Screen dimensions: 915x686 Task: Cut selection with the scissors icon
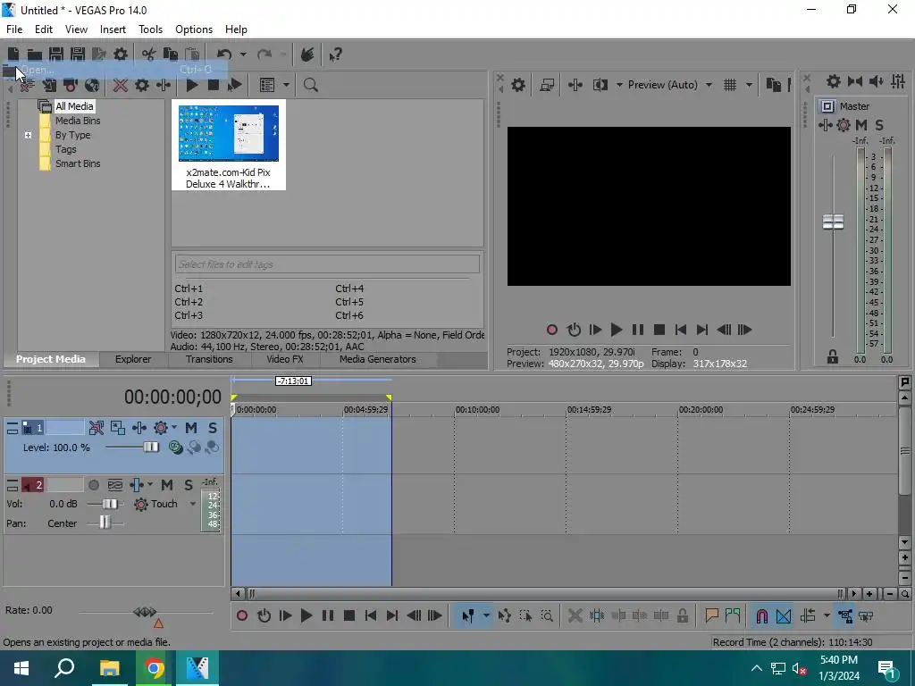(148, 54)
